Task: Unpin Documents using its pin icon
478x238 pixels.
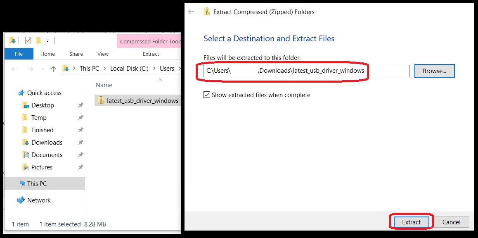Action: [80, 155]
